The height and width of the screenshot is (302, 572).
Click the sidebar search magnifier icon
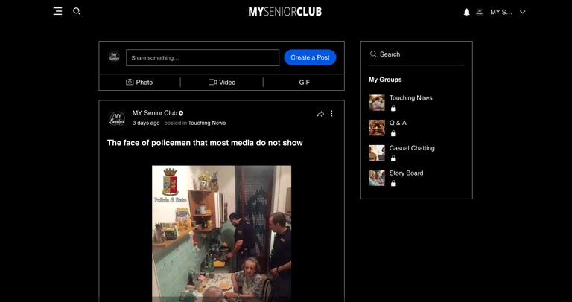373,54
